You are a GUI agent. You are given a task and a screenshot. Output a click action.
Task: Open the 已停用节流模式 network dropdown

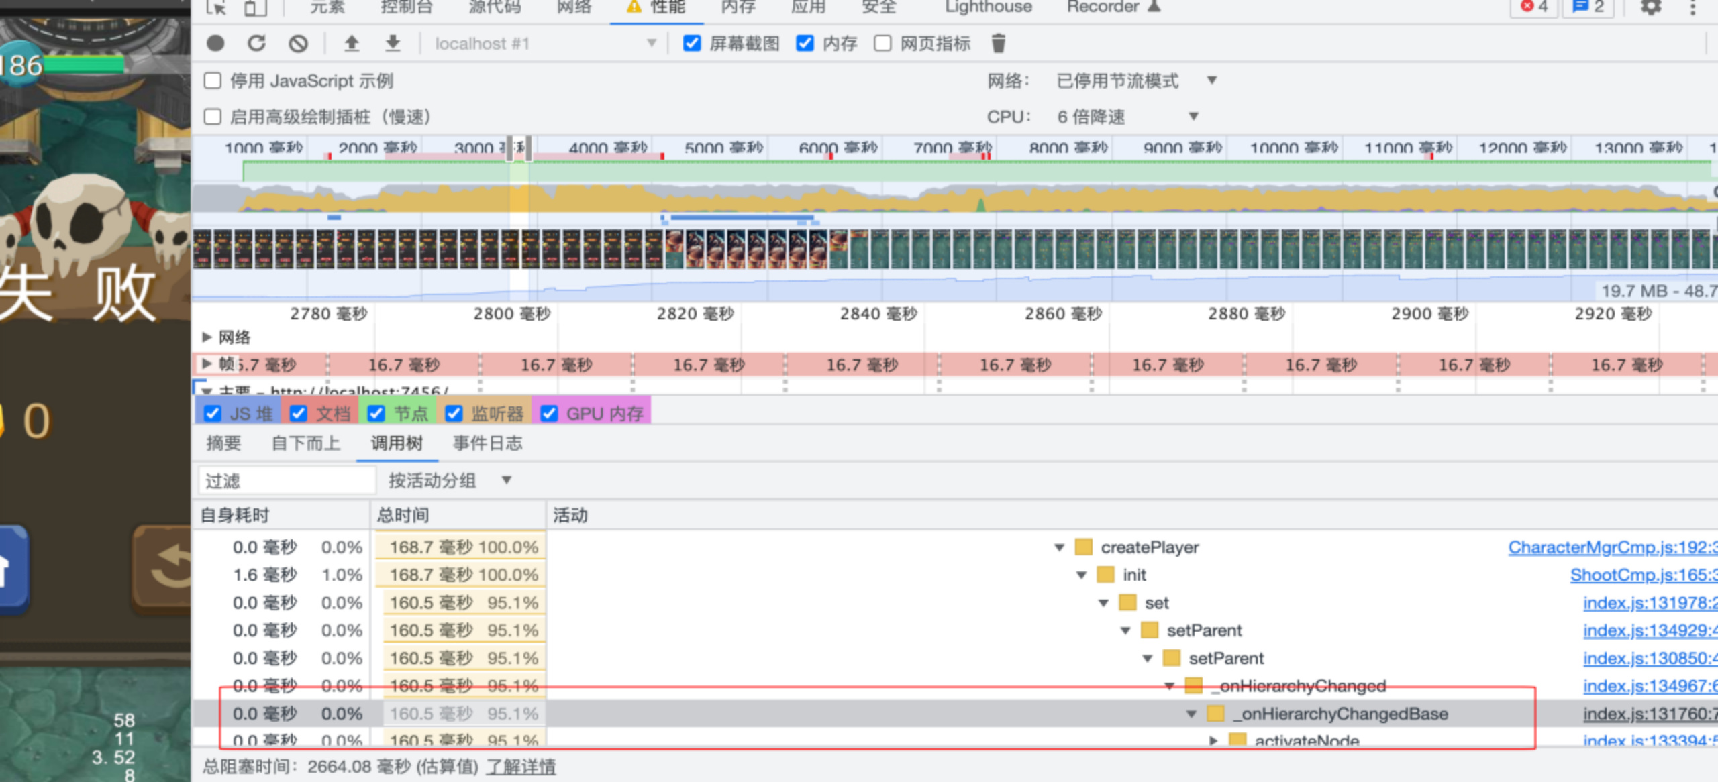click(x=1135, y=81)
